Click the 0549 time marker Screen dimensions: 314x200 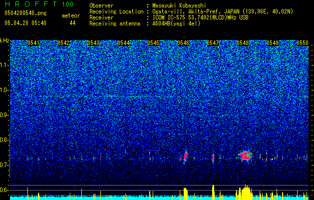[x=273, y=43]
